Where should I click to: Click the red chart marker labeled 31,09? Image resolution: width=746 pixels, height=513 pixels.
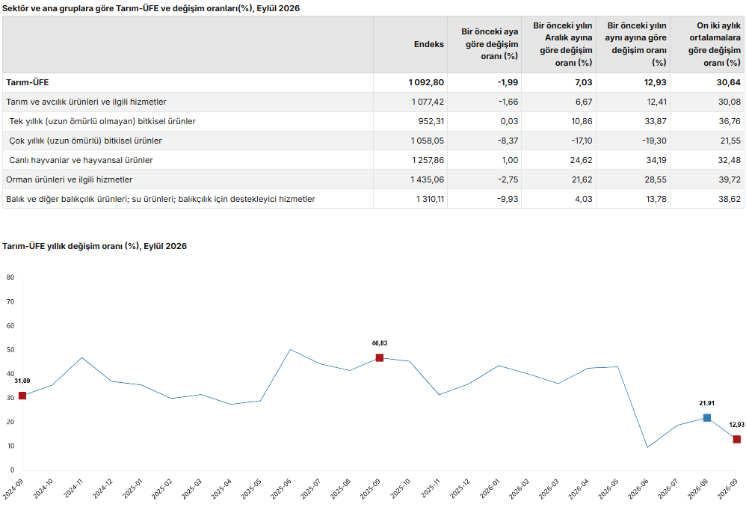click(22, 396)
